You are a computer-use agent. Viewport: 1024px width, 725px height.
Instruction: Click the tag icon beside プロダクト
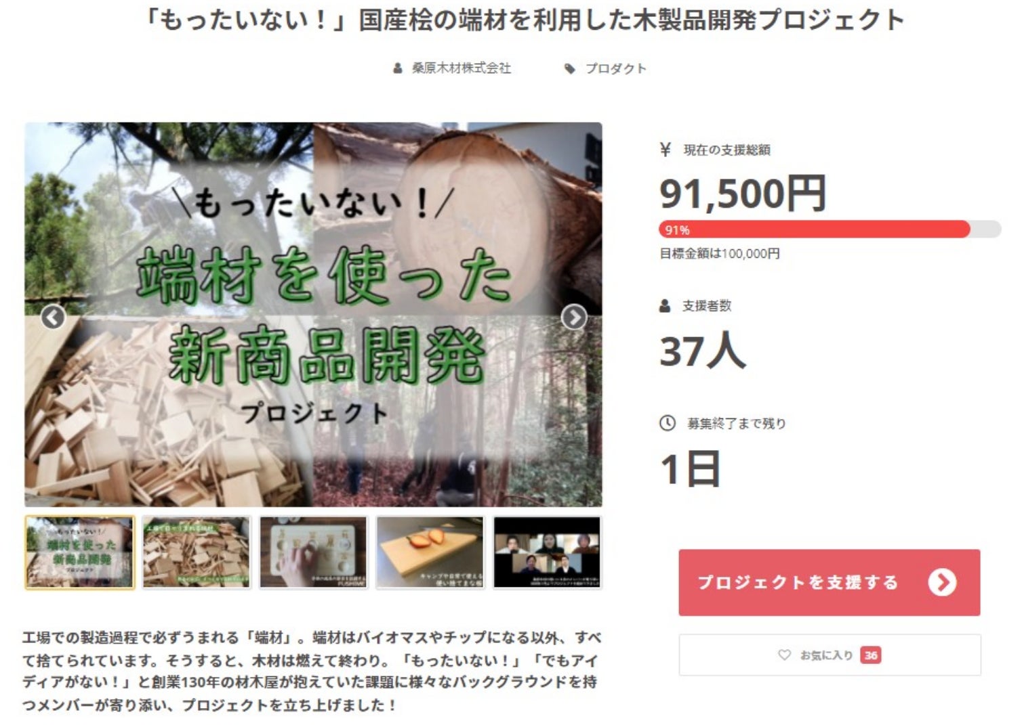click(570, 68)
